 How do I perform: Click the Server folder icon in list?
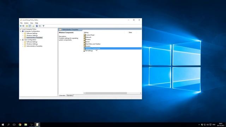point(85,42)
